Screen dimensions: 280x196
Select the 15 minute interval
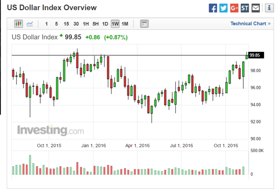tap(66, 24)
